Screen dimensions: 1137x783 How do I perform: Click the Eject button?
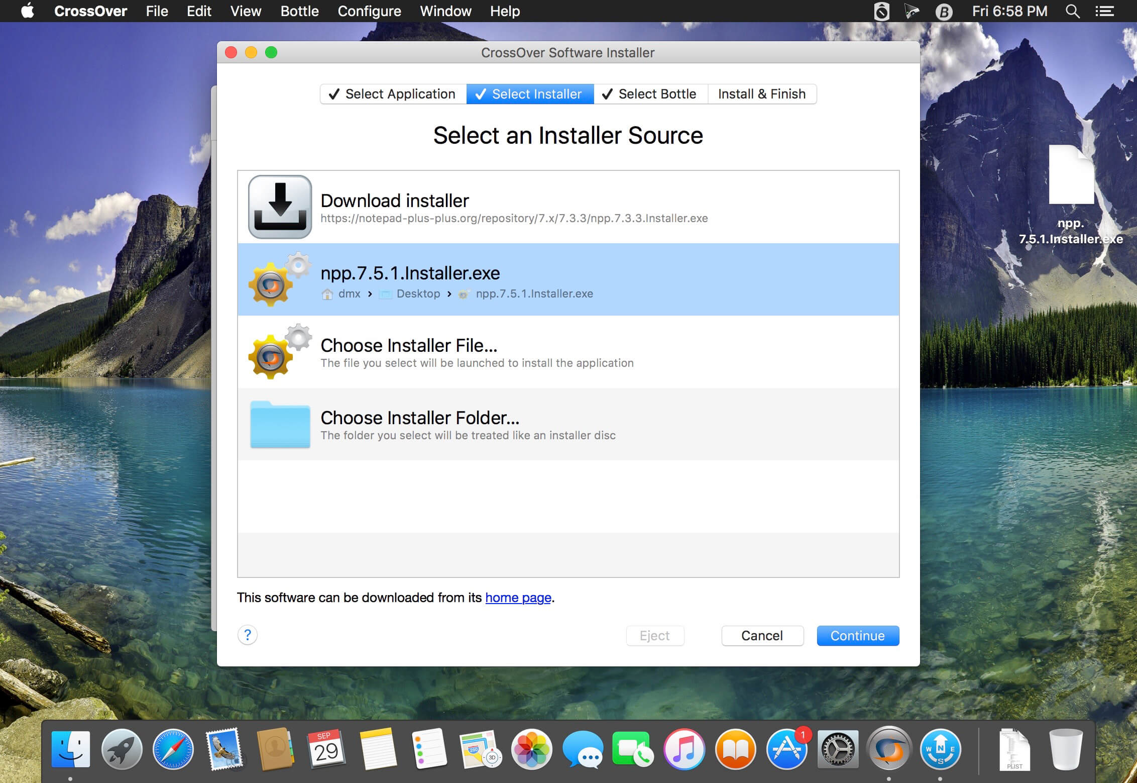coord(655,636)
